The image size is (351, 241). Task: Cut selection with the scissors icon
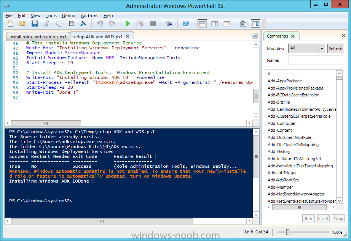point(46,24)
